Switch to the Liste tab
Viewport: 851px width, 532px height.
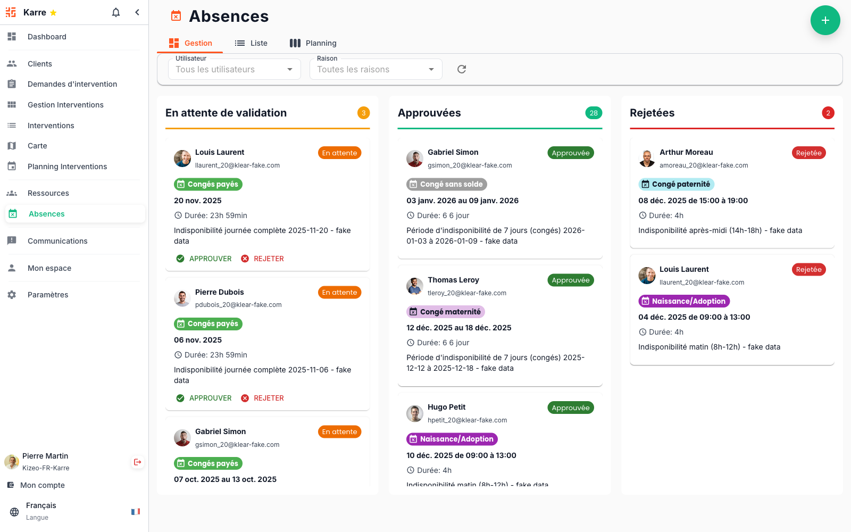[x=251, y=43]
